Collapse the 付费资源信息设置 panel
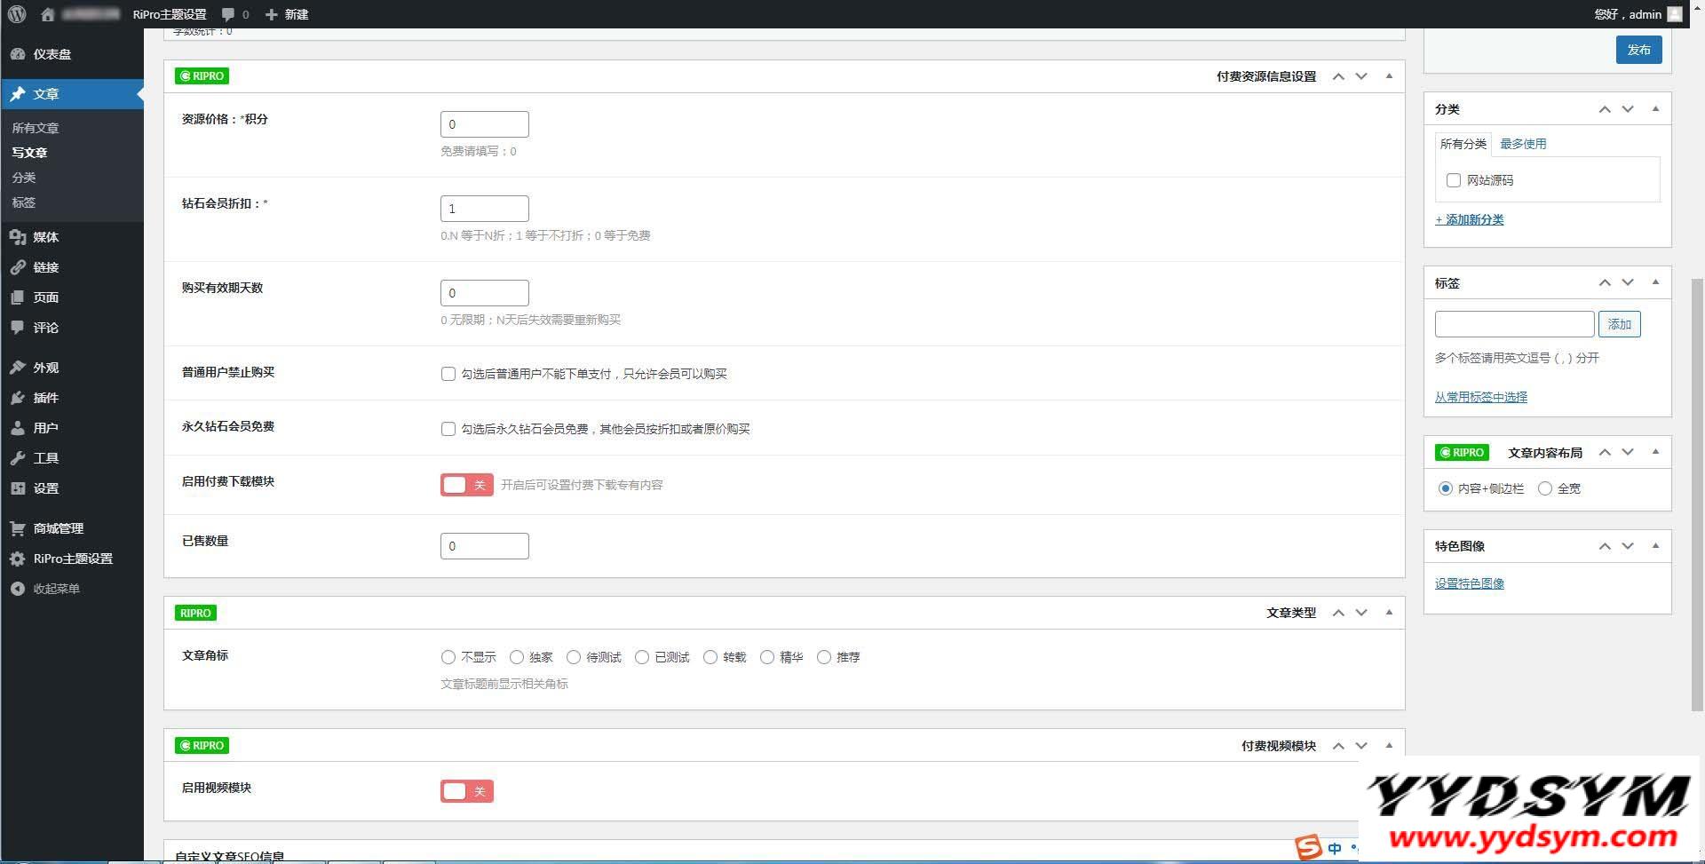This screenshot has width=1705, height=864. tap(1389, 76)
